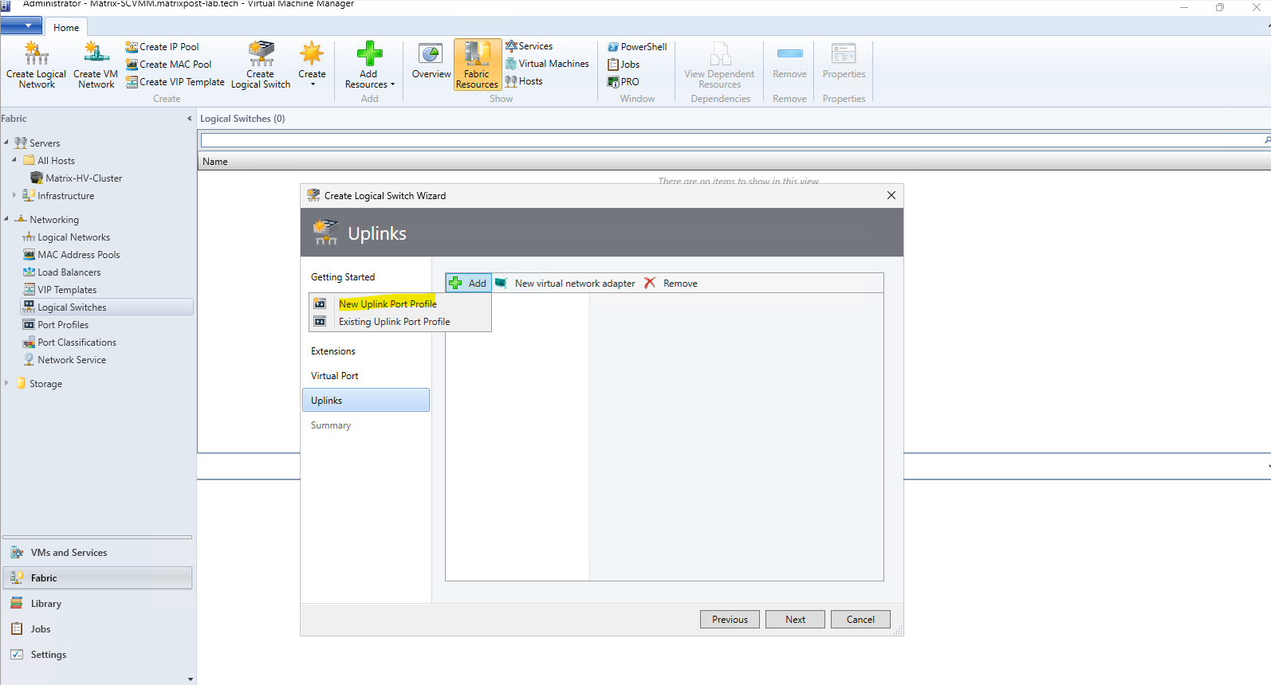The image size is (1271, 685).
Task: Click Create VM Network ribbon icon
Action: point(96,65)
